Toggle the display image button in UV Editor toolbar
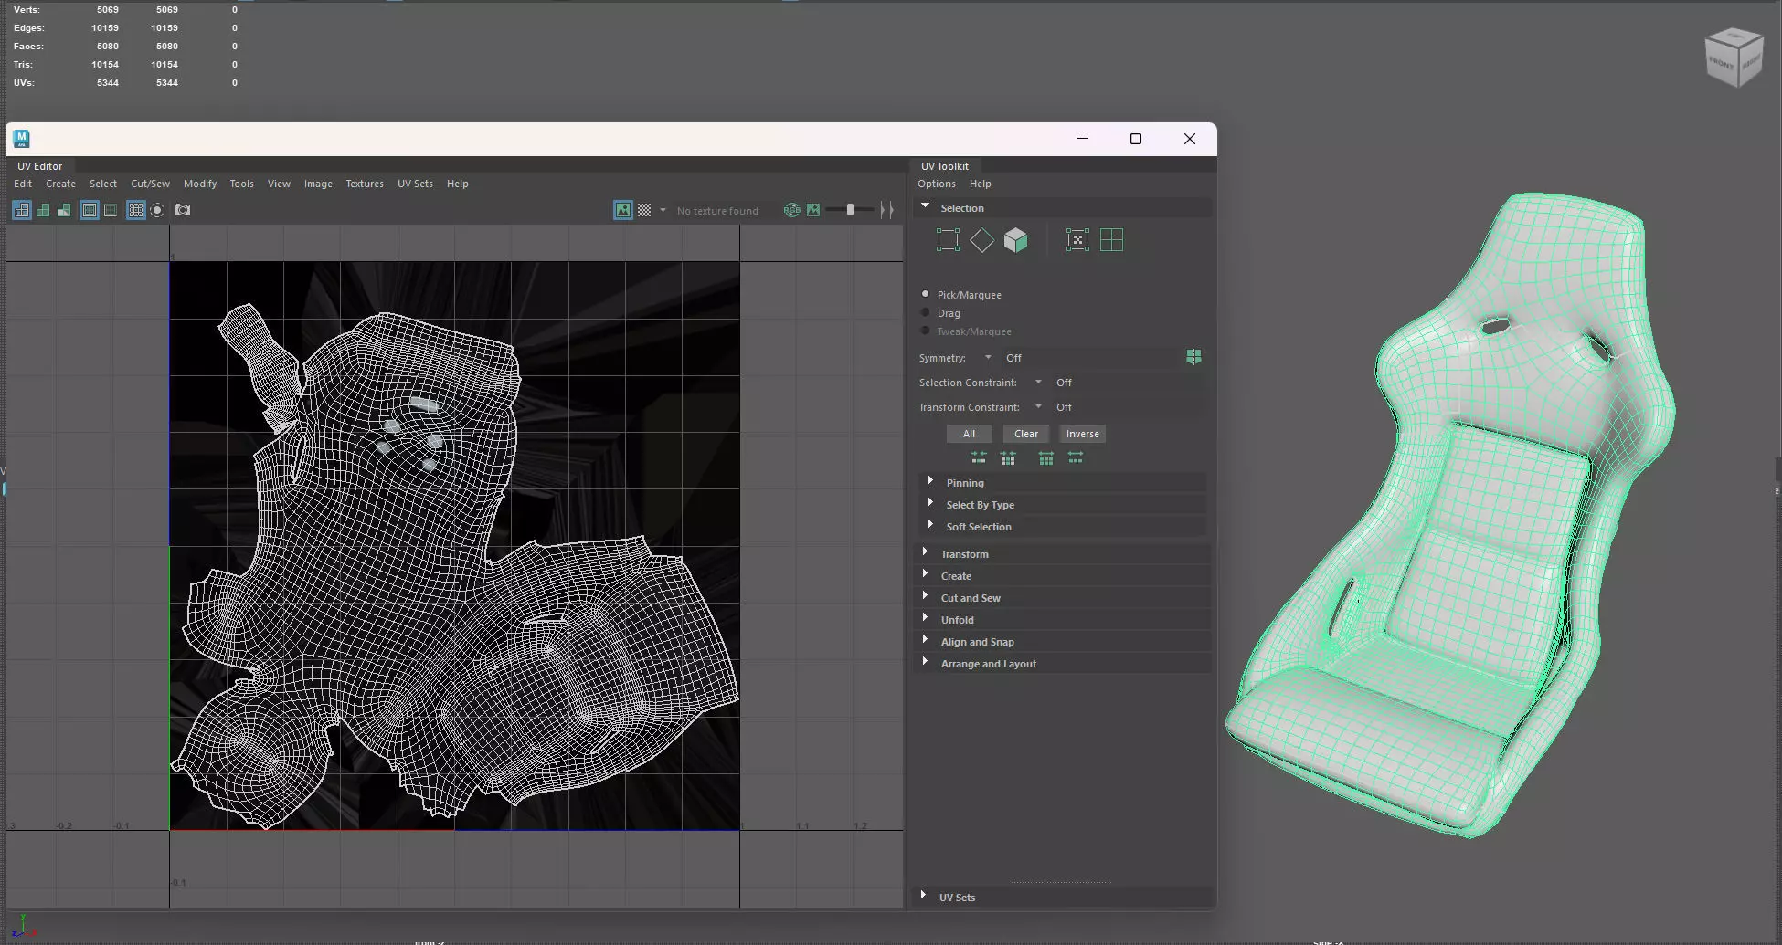The image size is (1782, 945). (x=623, y=210)
